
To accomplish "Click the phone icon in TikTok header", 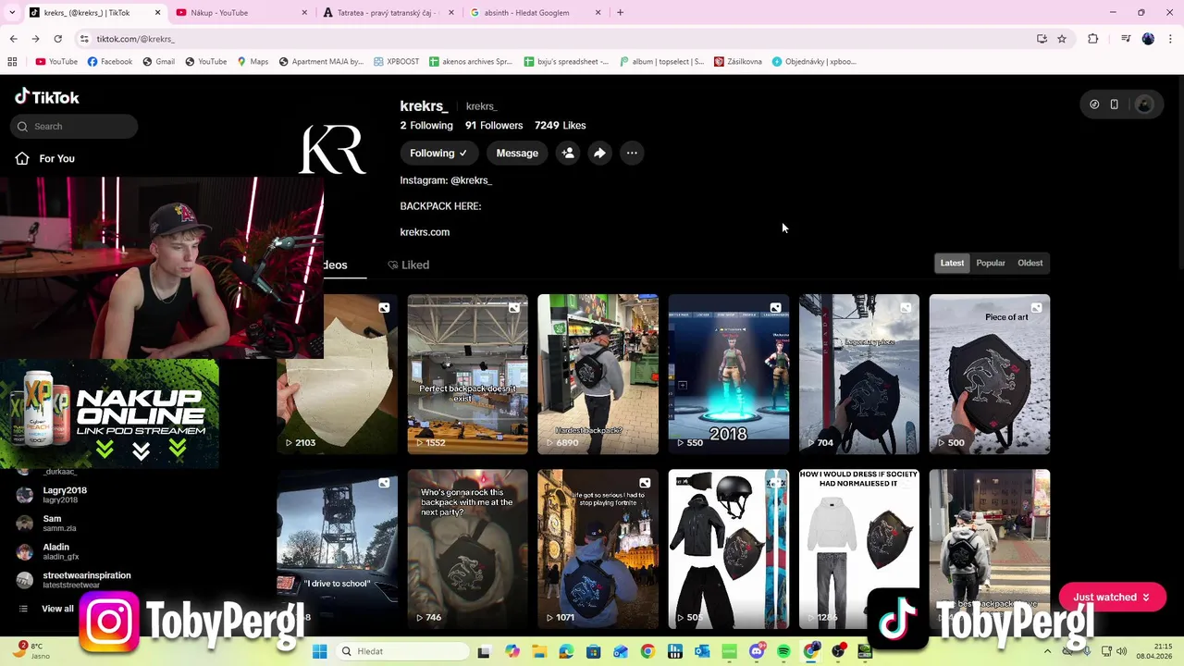I will tap(1115, 105).
